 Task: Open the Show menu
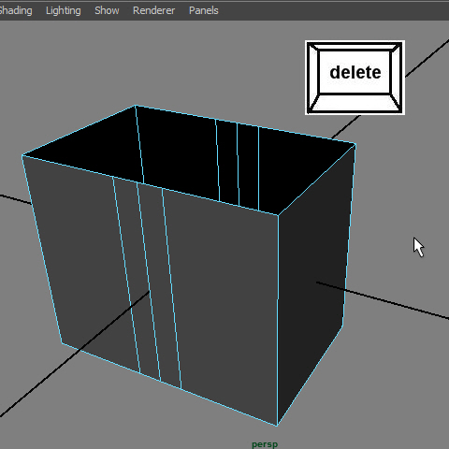pyautogui.click(x=107, y=10)
